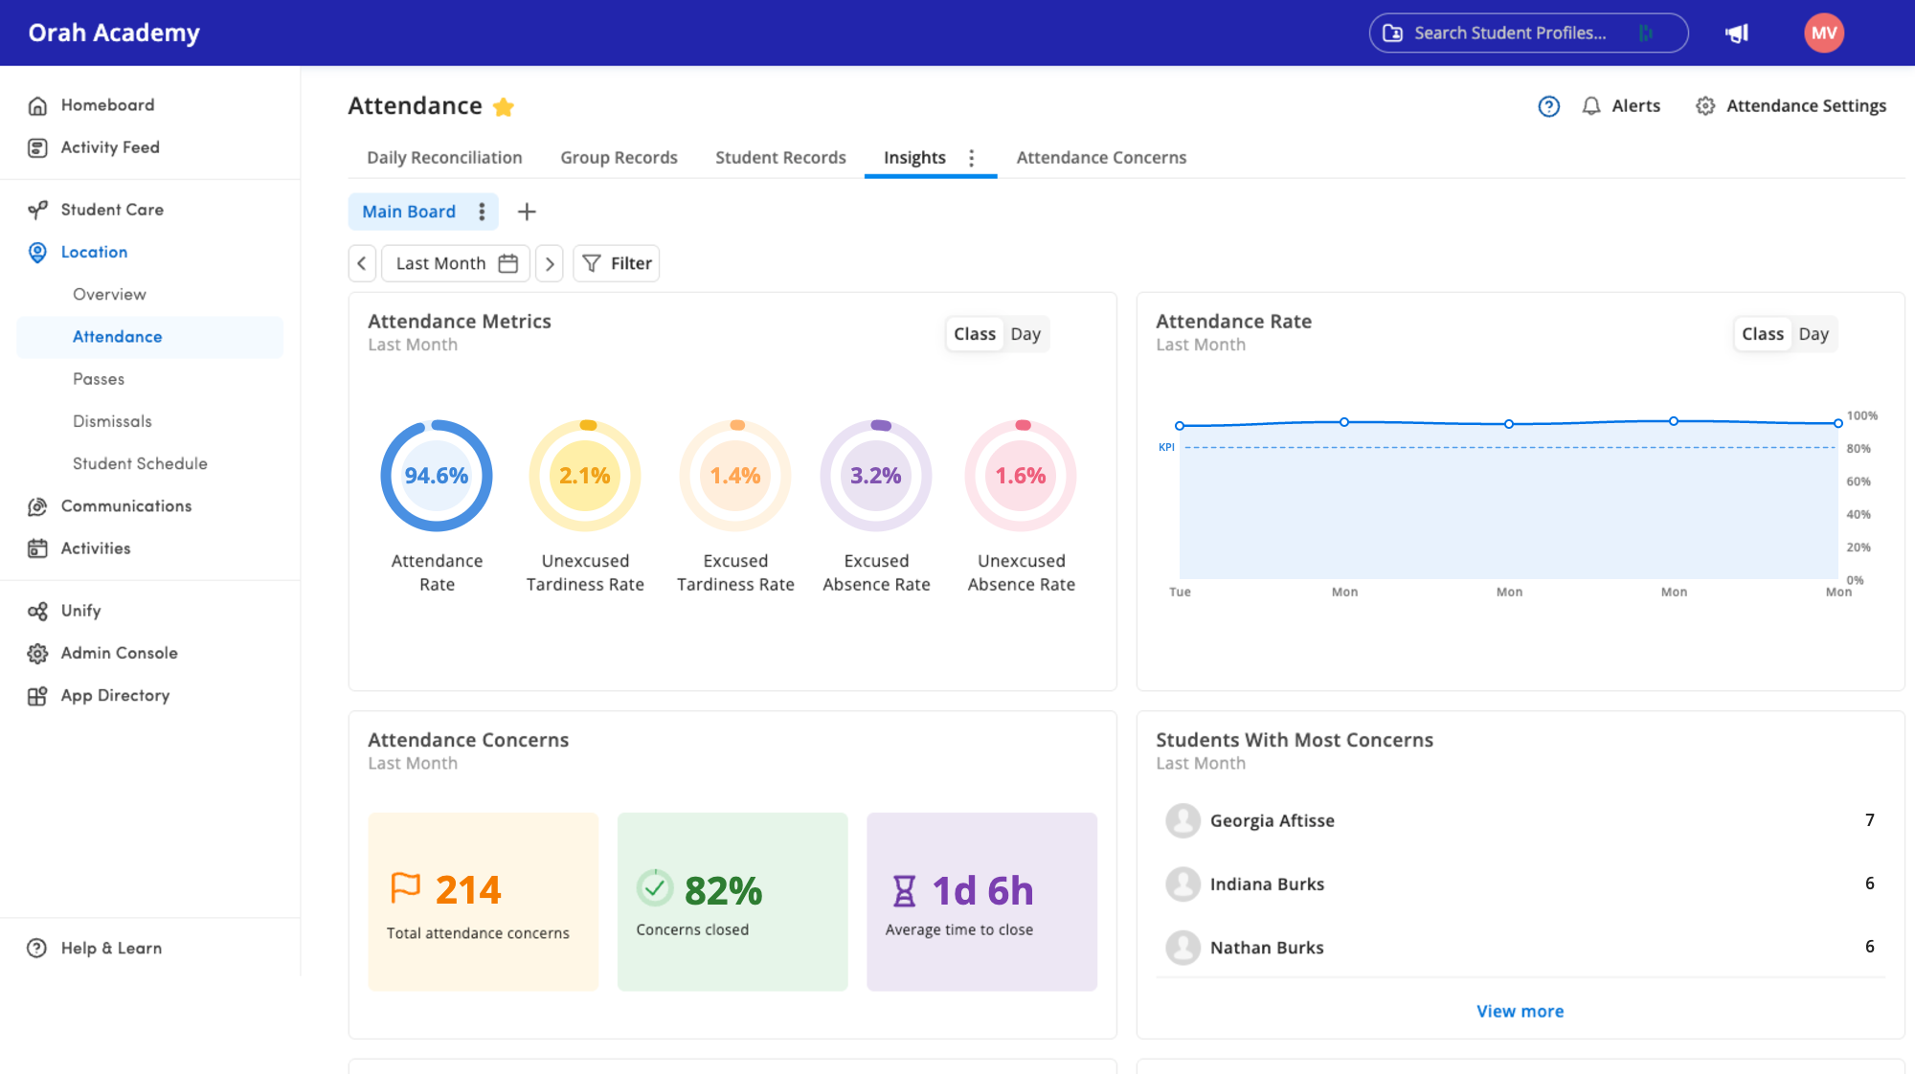This screenshot has height=1074, width=1915.
Task: Open Homeboard from sidebar
Action: 107,105
